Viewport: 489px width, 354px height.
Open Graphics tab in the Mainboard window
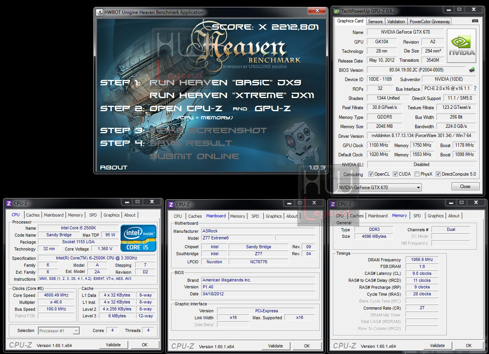click(274, 216)
